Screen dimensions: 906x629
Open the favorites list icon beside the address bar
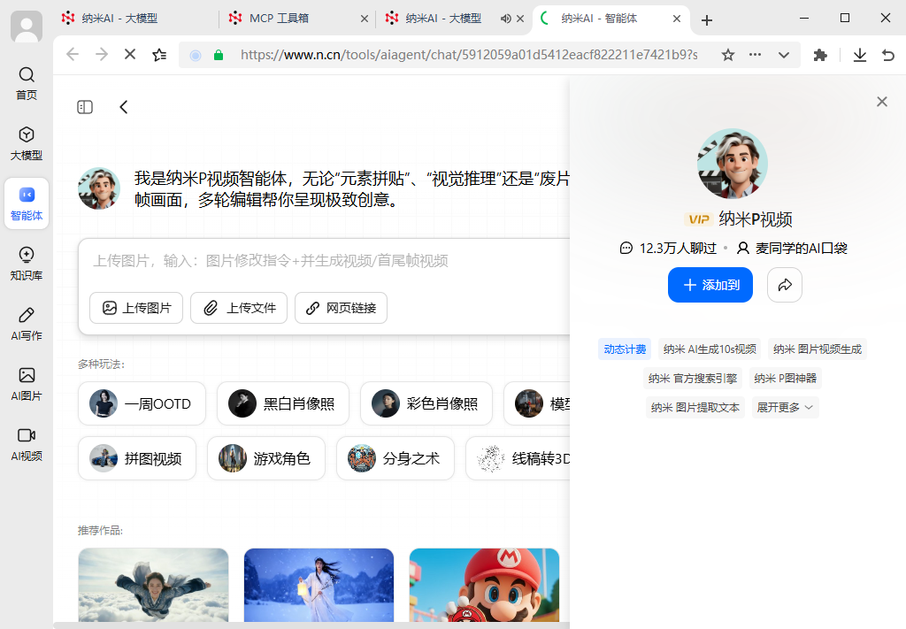(159, 54)
